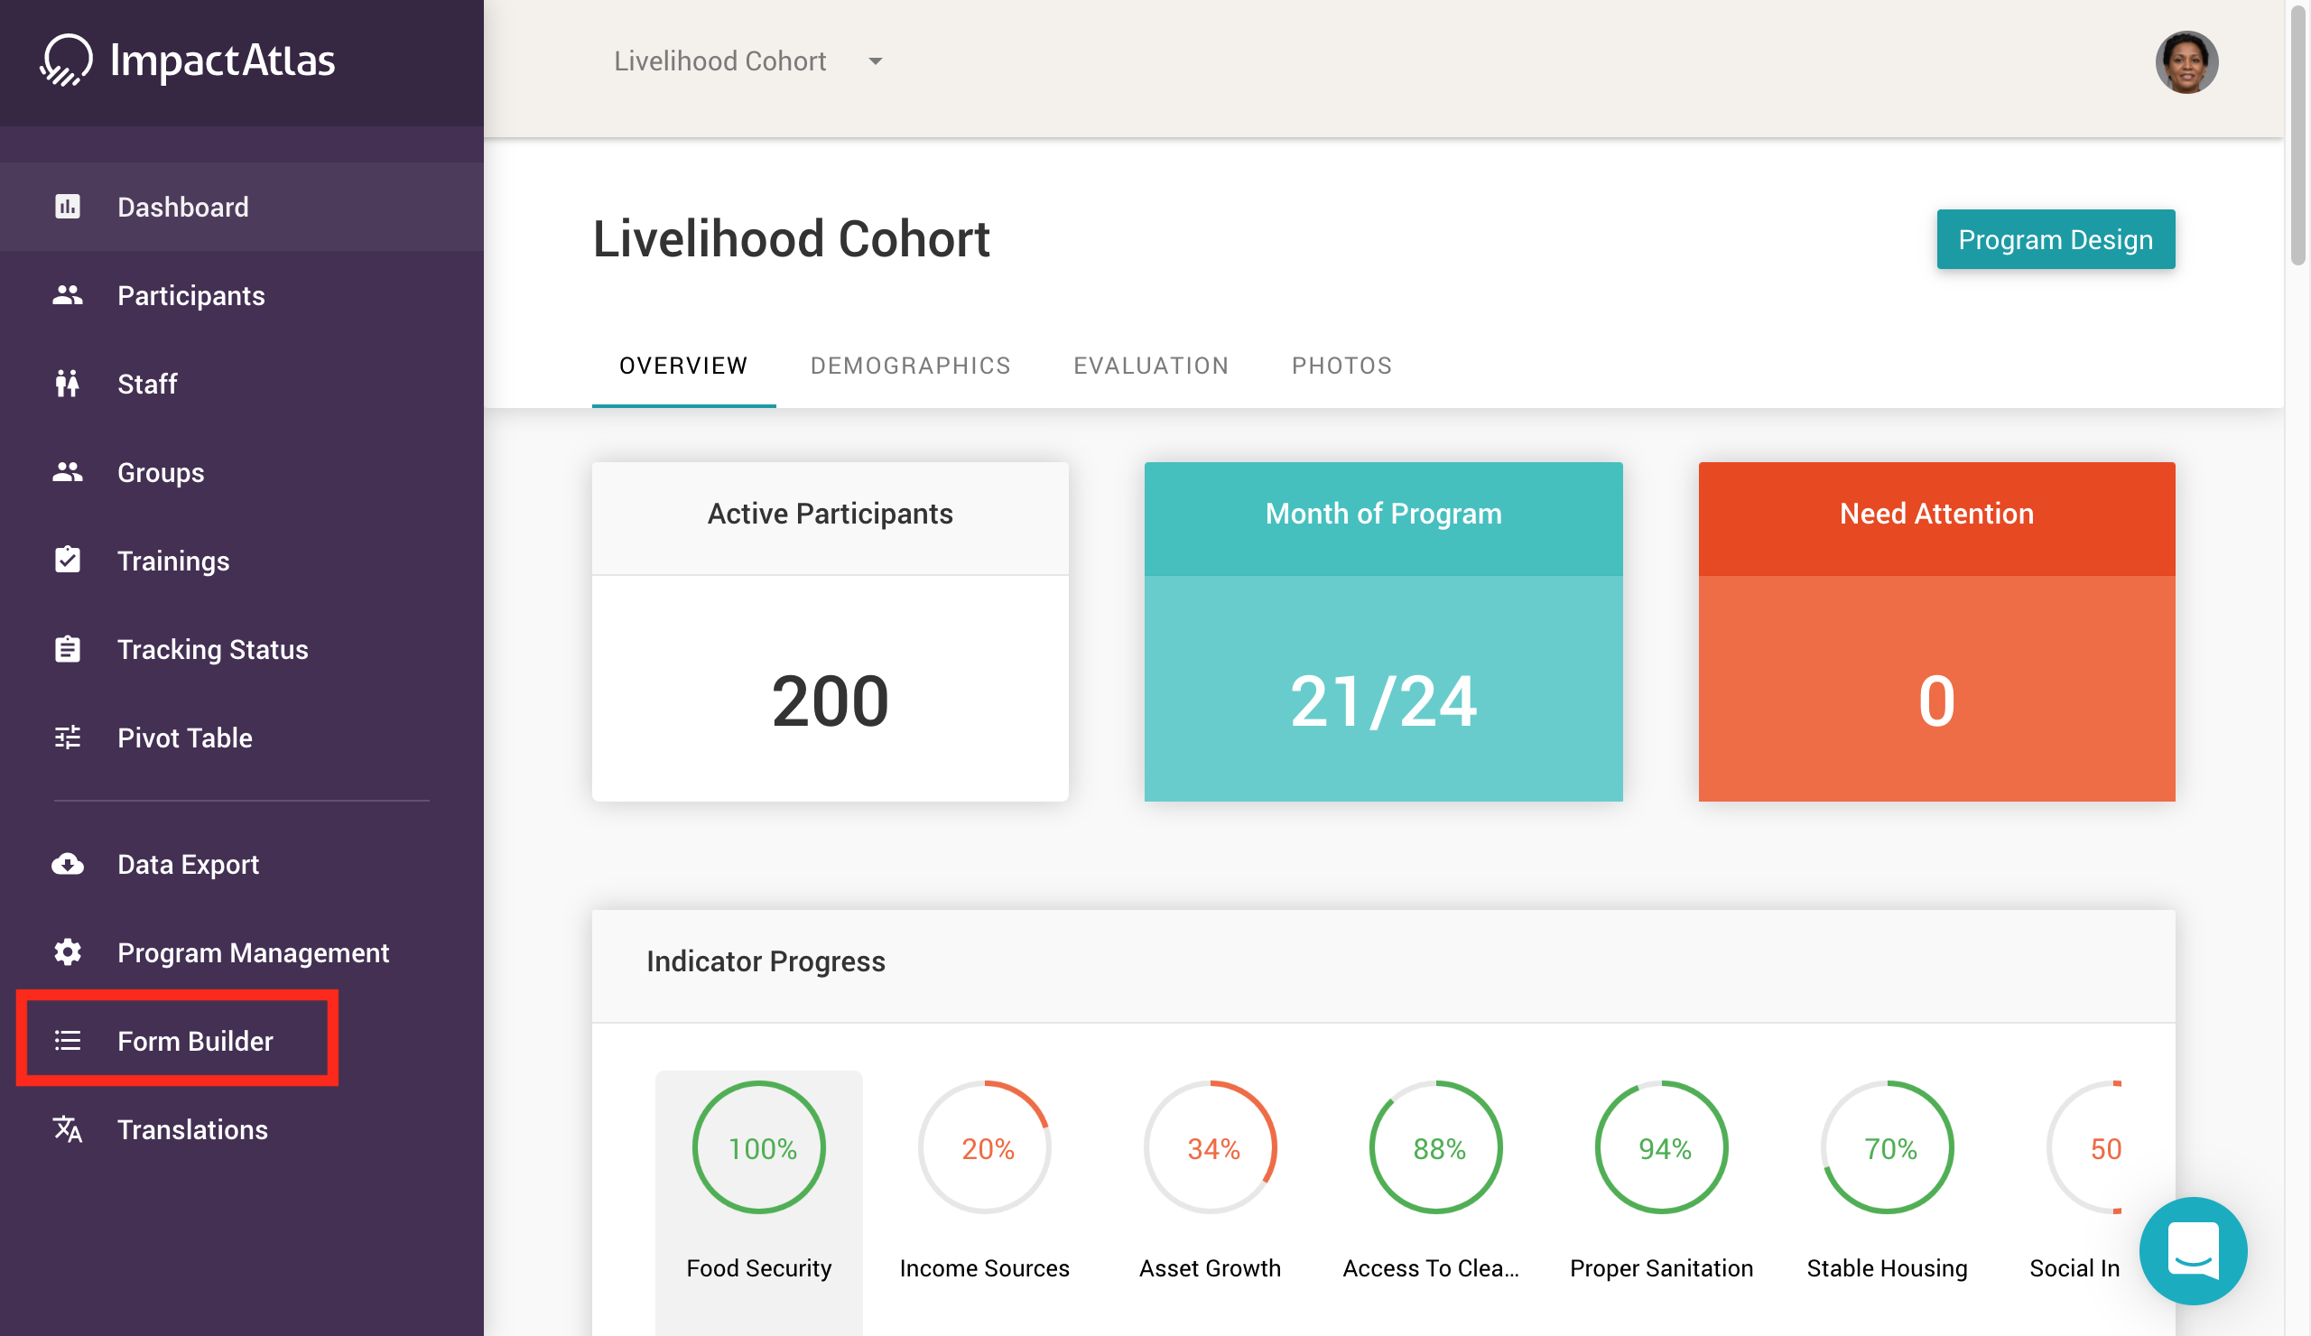The width and height of the screenshot is (2311, 1336).
Task: Open the Photos tab
Action: point(1341,366)
